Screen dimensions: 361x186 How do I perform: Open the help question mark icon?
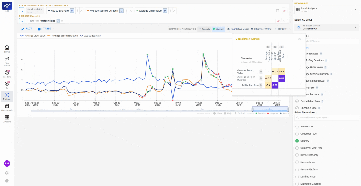pyautogui.click(x=7, y=181)
